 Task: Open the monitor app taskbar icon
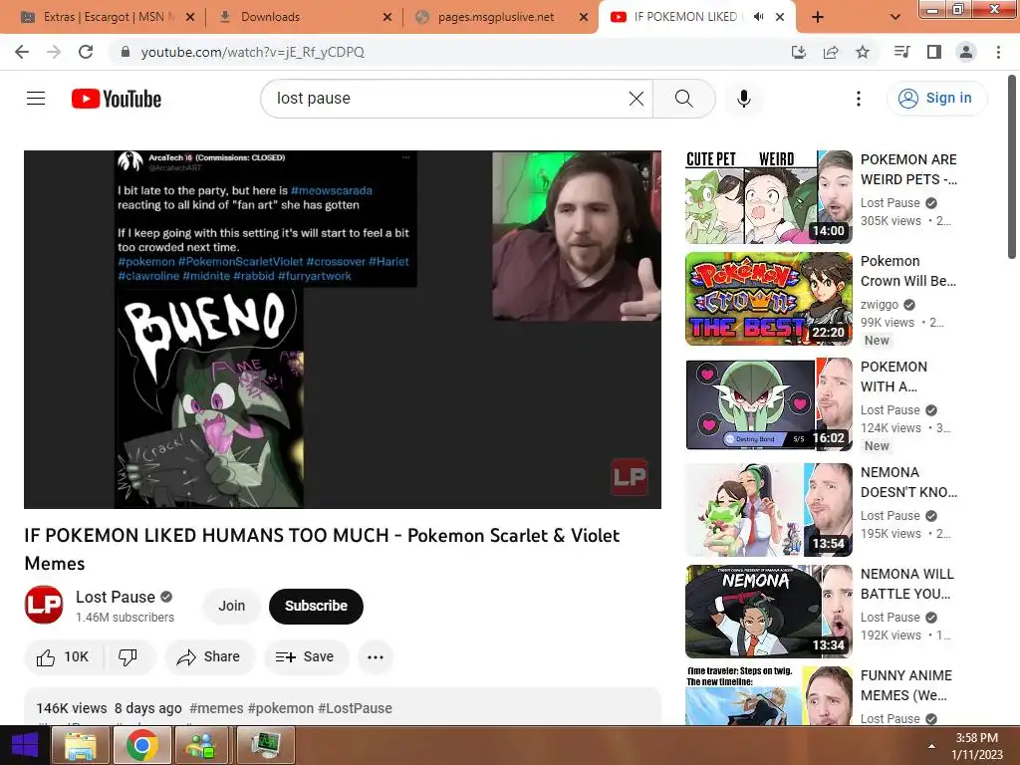pos(265,745)
